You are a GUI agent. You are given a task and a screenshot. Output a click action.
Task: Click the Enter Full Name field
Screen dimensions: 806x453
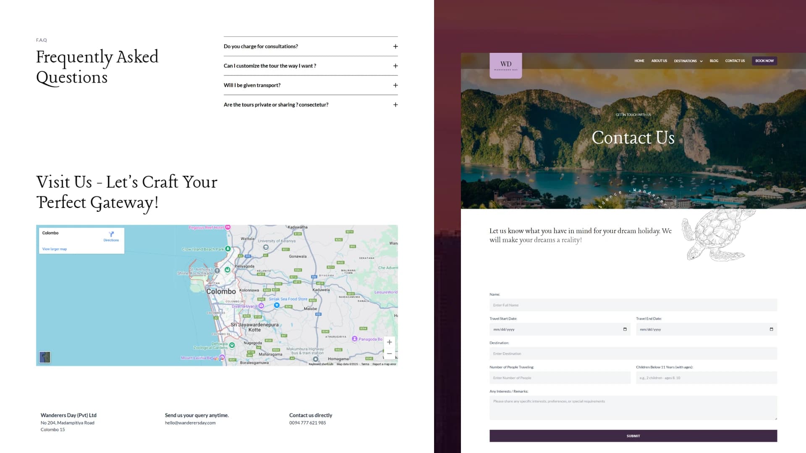(x=633, y=305)
